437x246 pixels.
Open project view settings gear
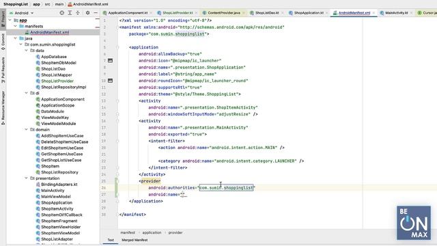point(87,13)
